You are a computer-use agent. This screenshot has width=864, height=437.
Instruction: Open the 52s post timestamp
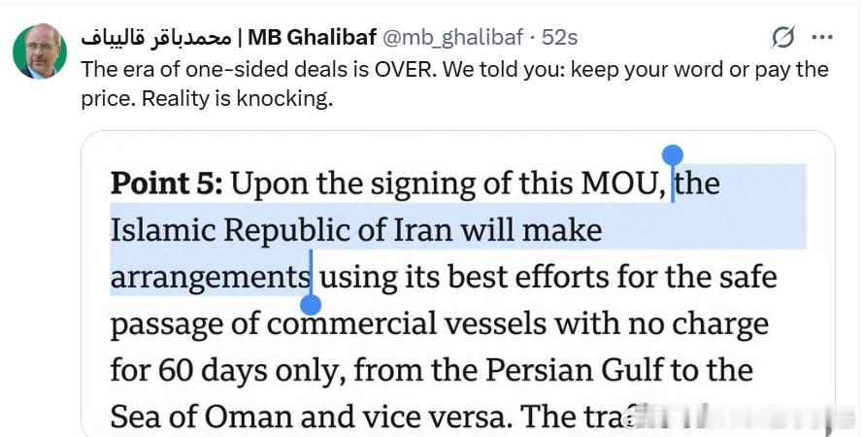560,38
